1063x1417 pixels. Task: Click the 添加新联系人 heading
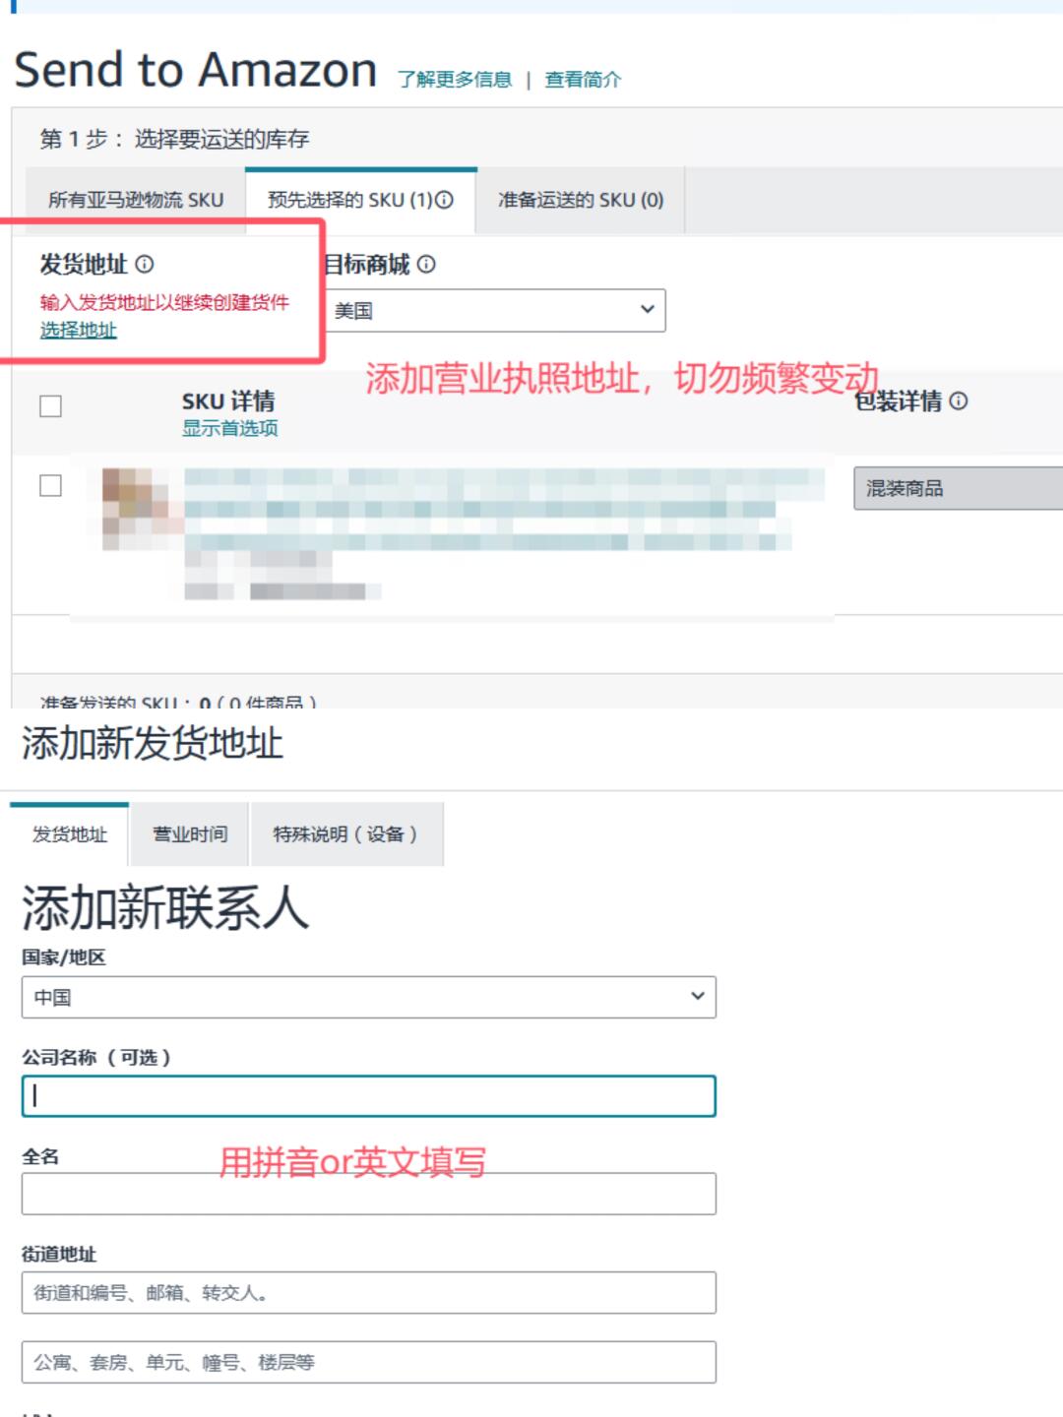tap(165, 907)
